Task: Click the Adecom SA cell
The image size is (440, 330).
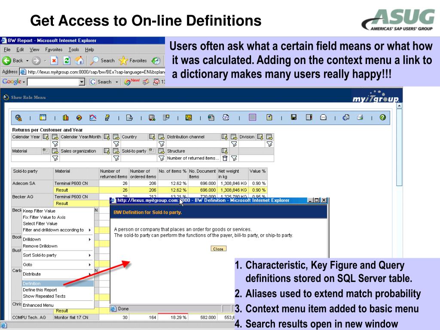Action: 32,186
